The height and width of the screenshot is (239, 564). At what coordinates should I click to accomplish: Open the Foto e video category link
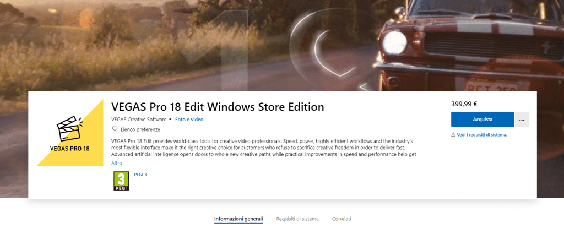[x=189, y=119]
